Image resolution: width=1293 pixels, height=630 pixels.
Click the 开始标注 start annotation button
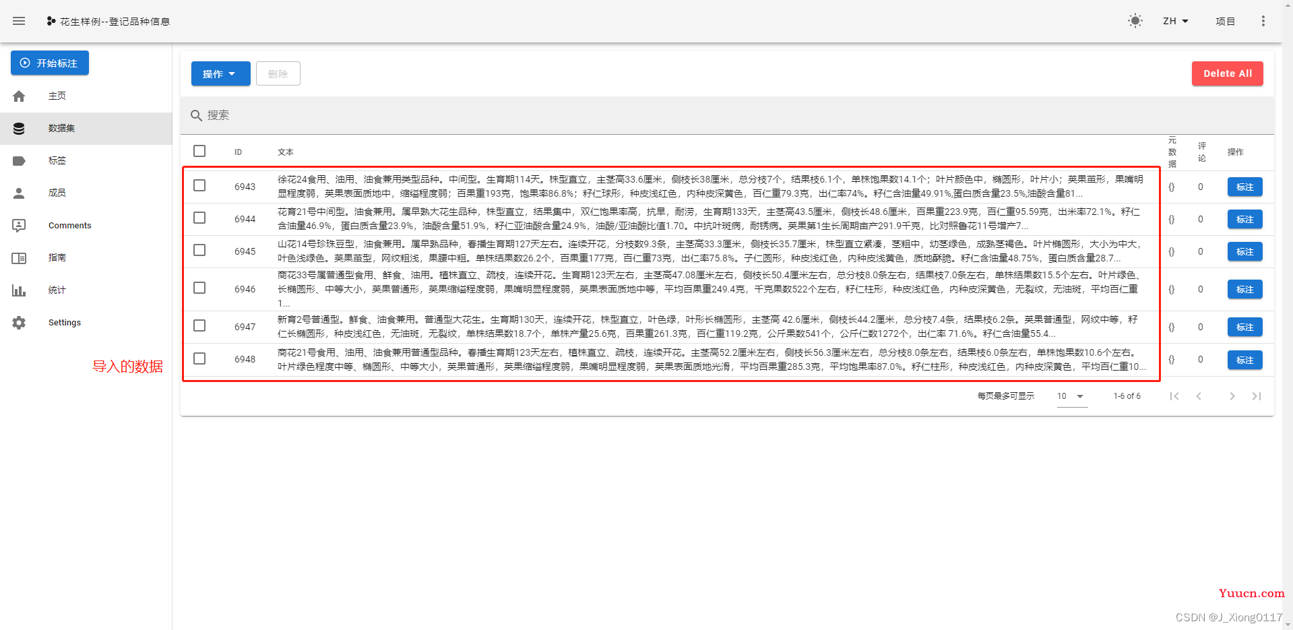[50, 63]
